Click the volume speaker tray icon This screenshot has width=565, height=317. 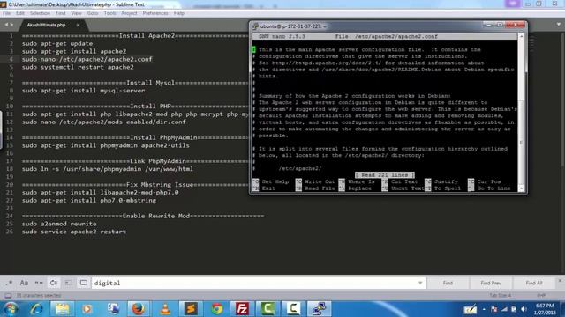(524, 309)
